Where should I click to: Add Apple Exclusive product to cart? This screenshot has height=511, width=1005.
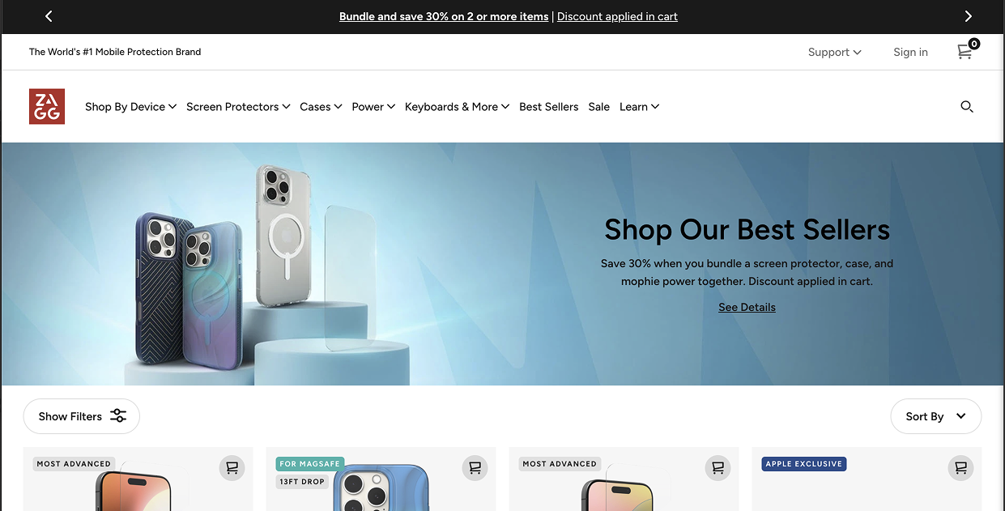click(961, 467)
